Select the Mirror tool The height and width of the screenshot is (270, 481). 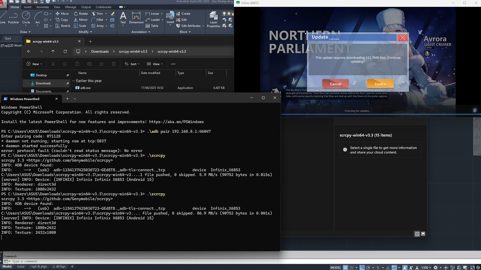(80, 20)
